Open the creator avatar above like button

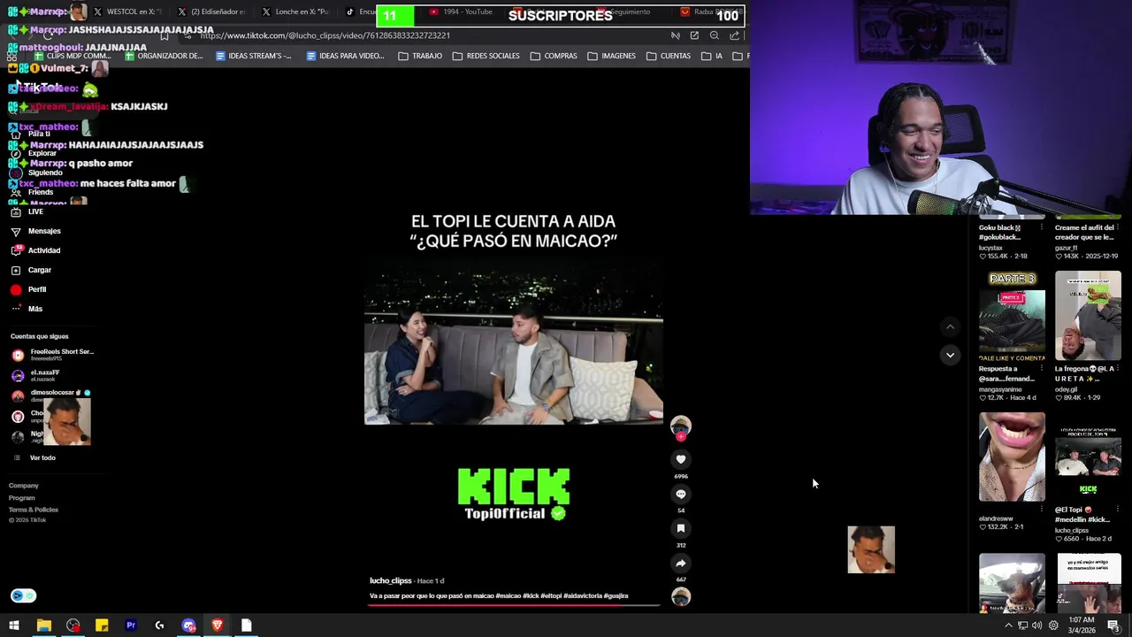(680, 426)
